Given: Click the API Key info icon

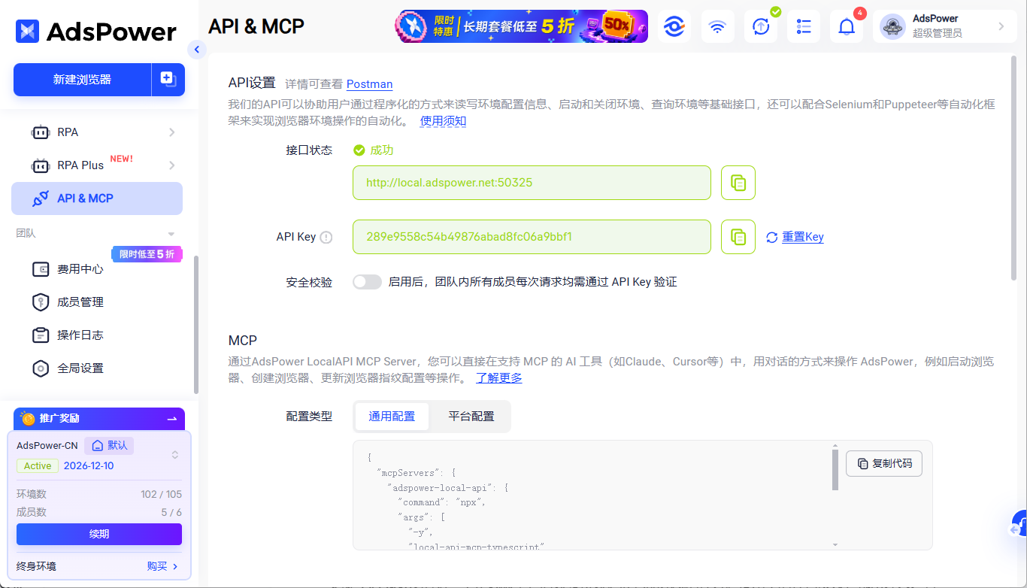Looking at the screenshot, I should point(326,237).
